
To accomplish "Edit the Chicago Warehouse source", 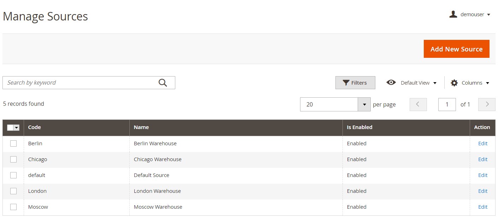I will 482,159.
